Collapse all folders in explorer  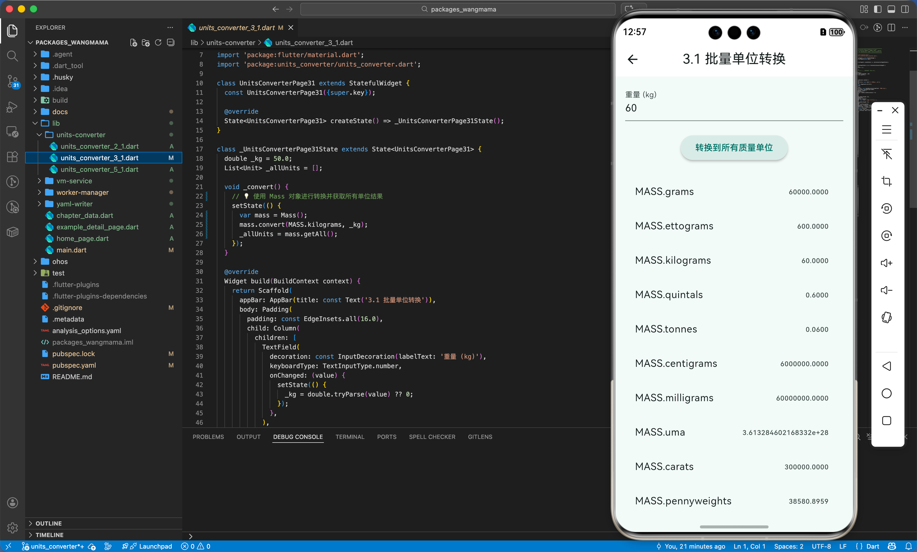[171, 42]
